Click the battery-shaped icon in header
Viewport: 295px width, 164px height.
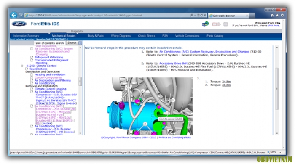(216, 24)
